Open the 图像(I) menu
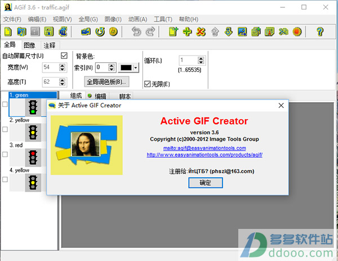338x261 pixels. coord(113,19)
